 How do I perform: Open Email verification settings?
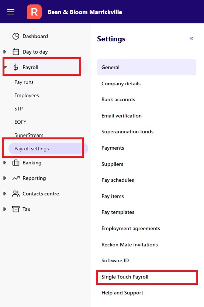pos(121,116)
